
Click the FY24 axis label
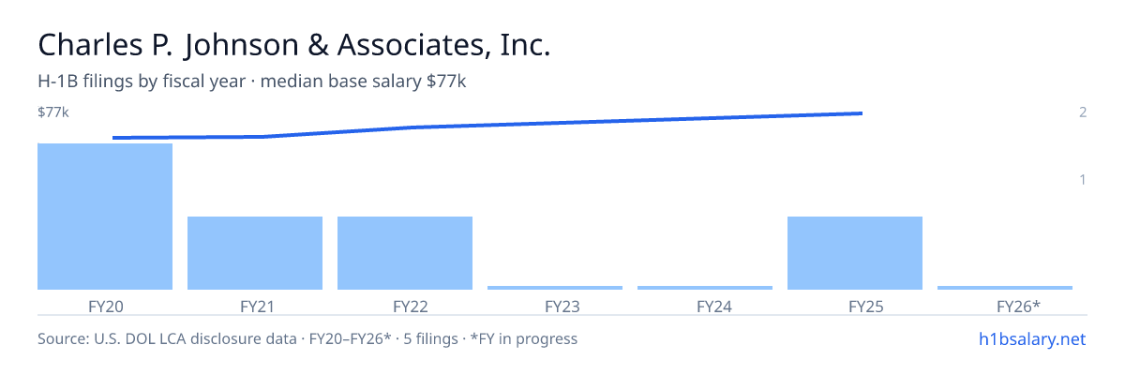point(705,306)
